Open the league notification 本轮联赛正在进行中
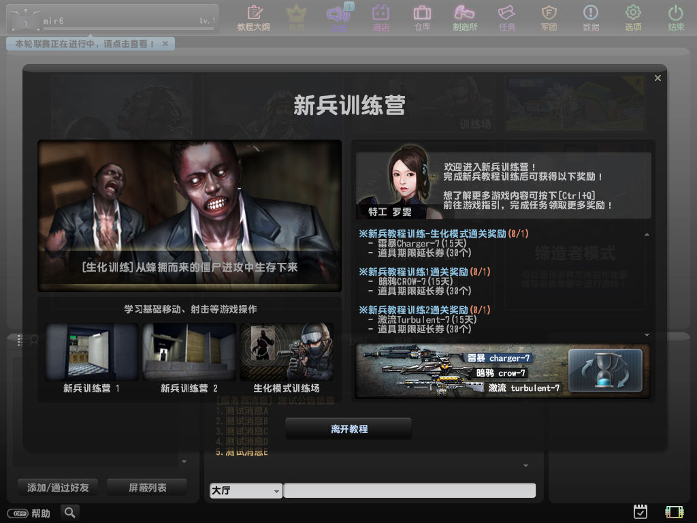697x523 pixels. click(84, 44)
